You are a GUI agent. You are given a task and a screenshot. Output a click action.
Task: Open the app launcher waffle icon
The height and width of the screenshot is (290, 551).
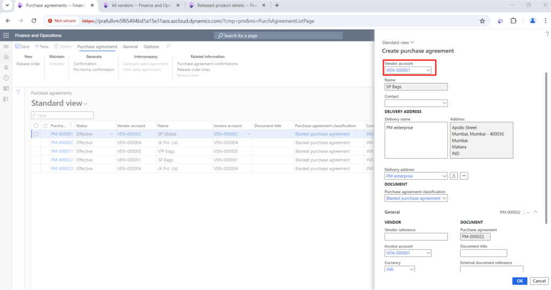pyautogui.click(x=6, y=35)
